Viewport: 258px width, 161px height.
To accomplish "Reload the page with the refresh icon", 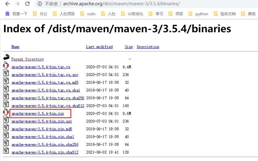I will pyautogui.click(x=27, y=4).
